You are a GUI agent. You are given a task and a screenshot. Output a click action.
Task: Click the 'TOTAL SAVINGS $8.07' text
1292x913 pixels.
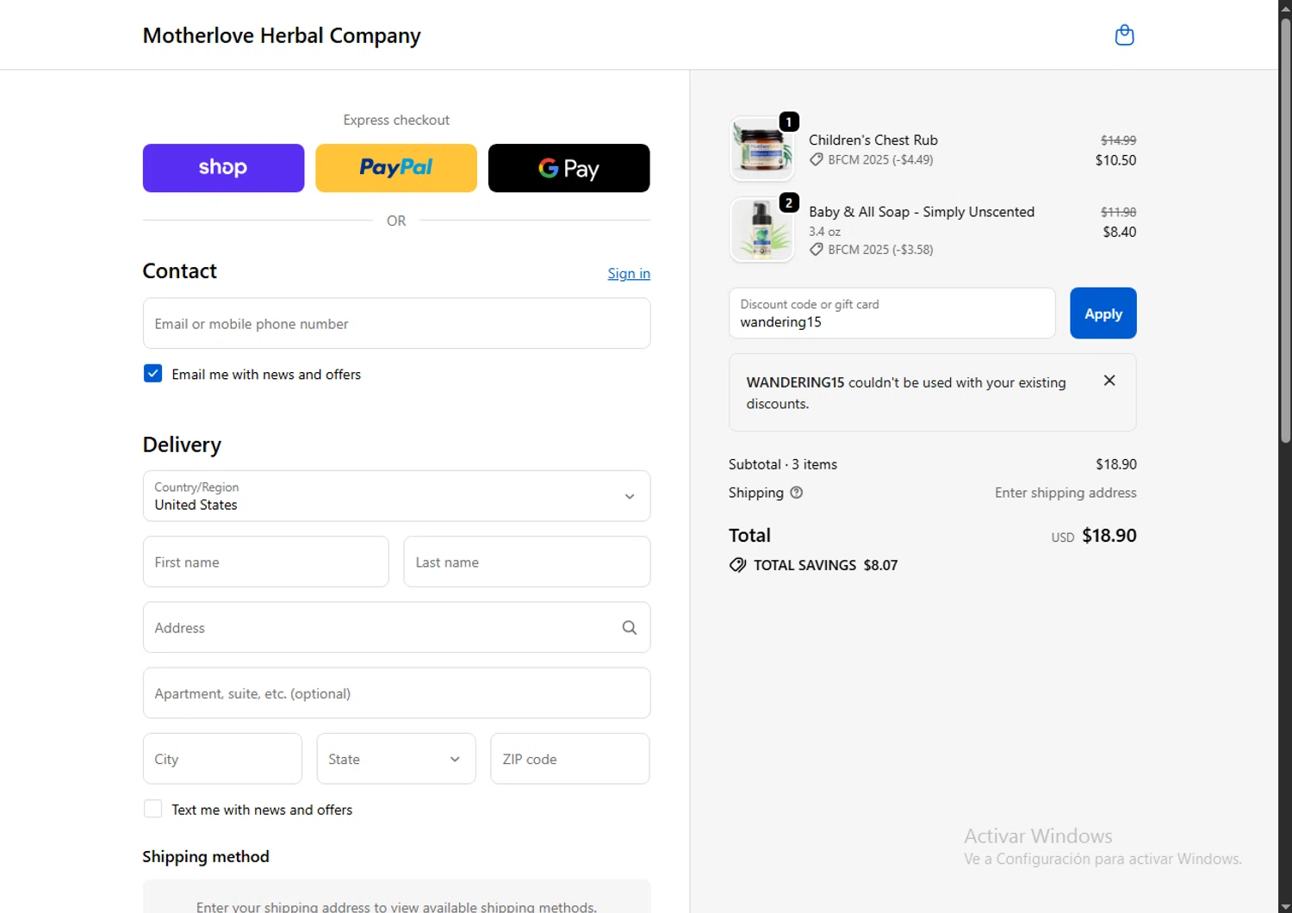click(825, 565)
